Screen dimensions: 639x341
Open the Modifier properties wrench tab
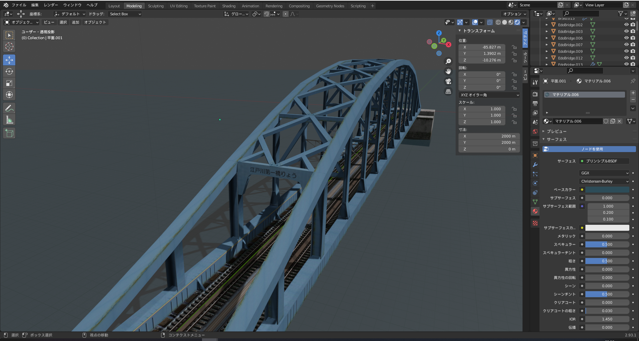click(535, 165)
